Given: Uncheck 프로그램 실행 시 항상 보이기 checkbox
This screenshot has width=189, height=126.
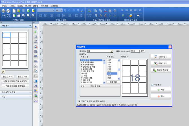Looking at the screenshot, I should tap(79, 101).
